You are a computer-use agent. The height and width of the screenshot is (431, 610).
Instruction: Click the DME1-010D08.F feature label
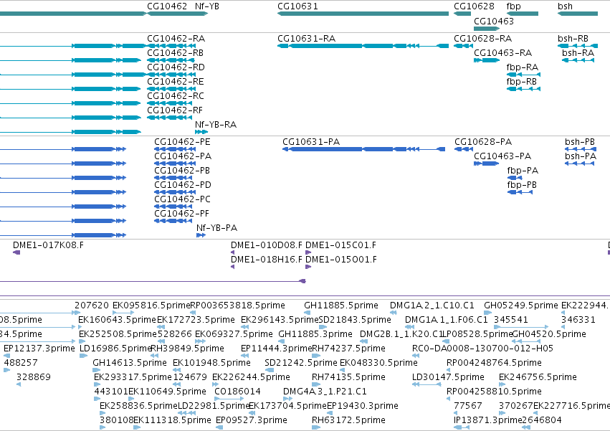[x=267, y=245]
